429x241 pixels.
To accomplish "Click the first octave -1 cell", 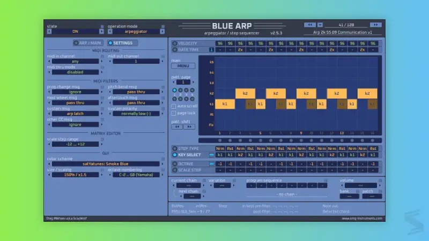I will coord(220,164).
